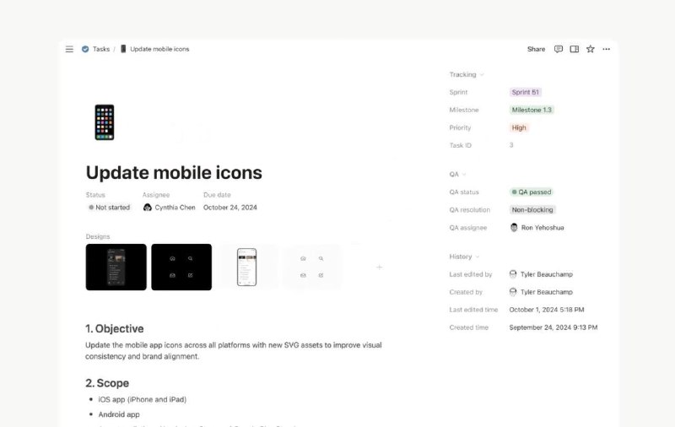Open the dark icons grid design thumbnail
This screenshot has width=675, height=427.
click(x=181, y=267)
